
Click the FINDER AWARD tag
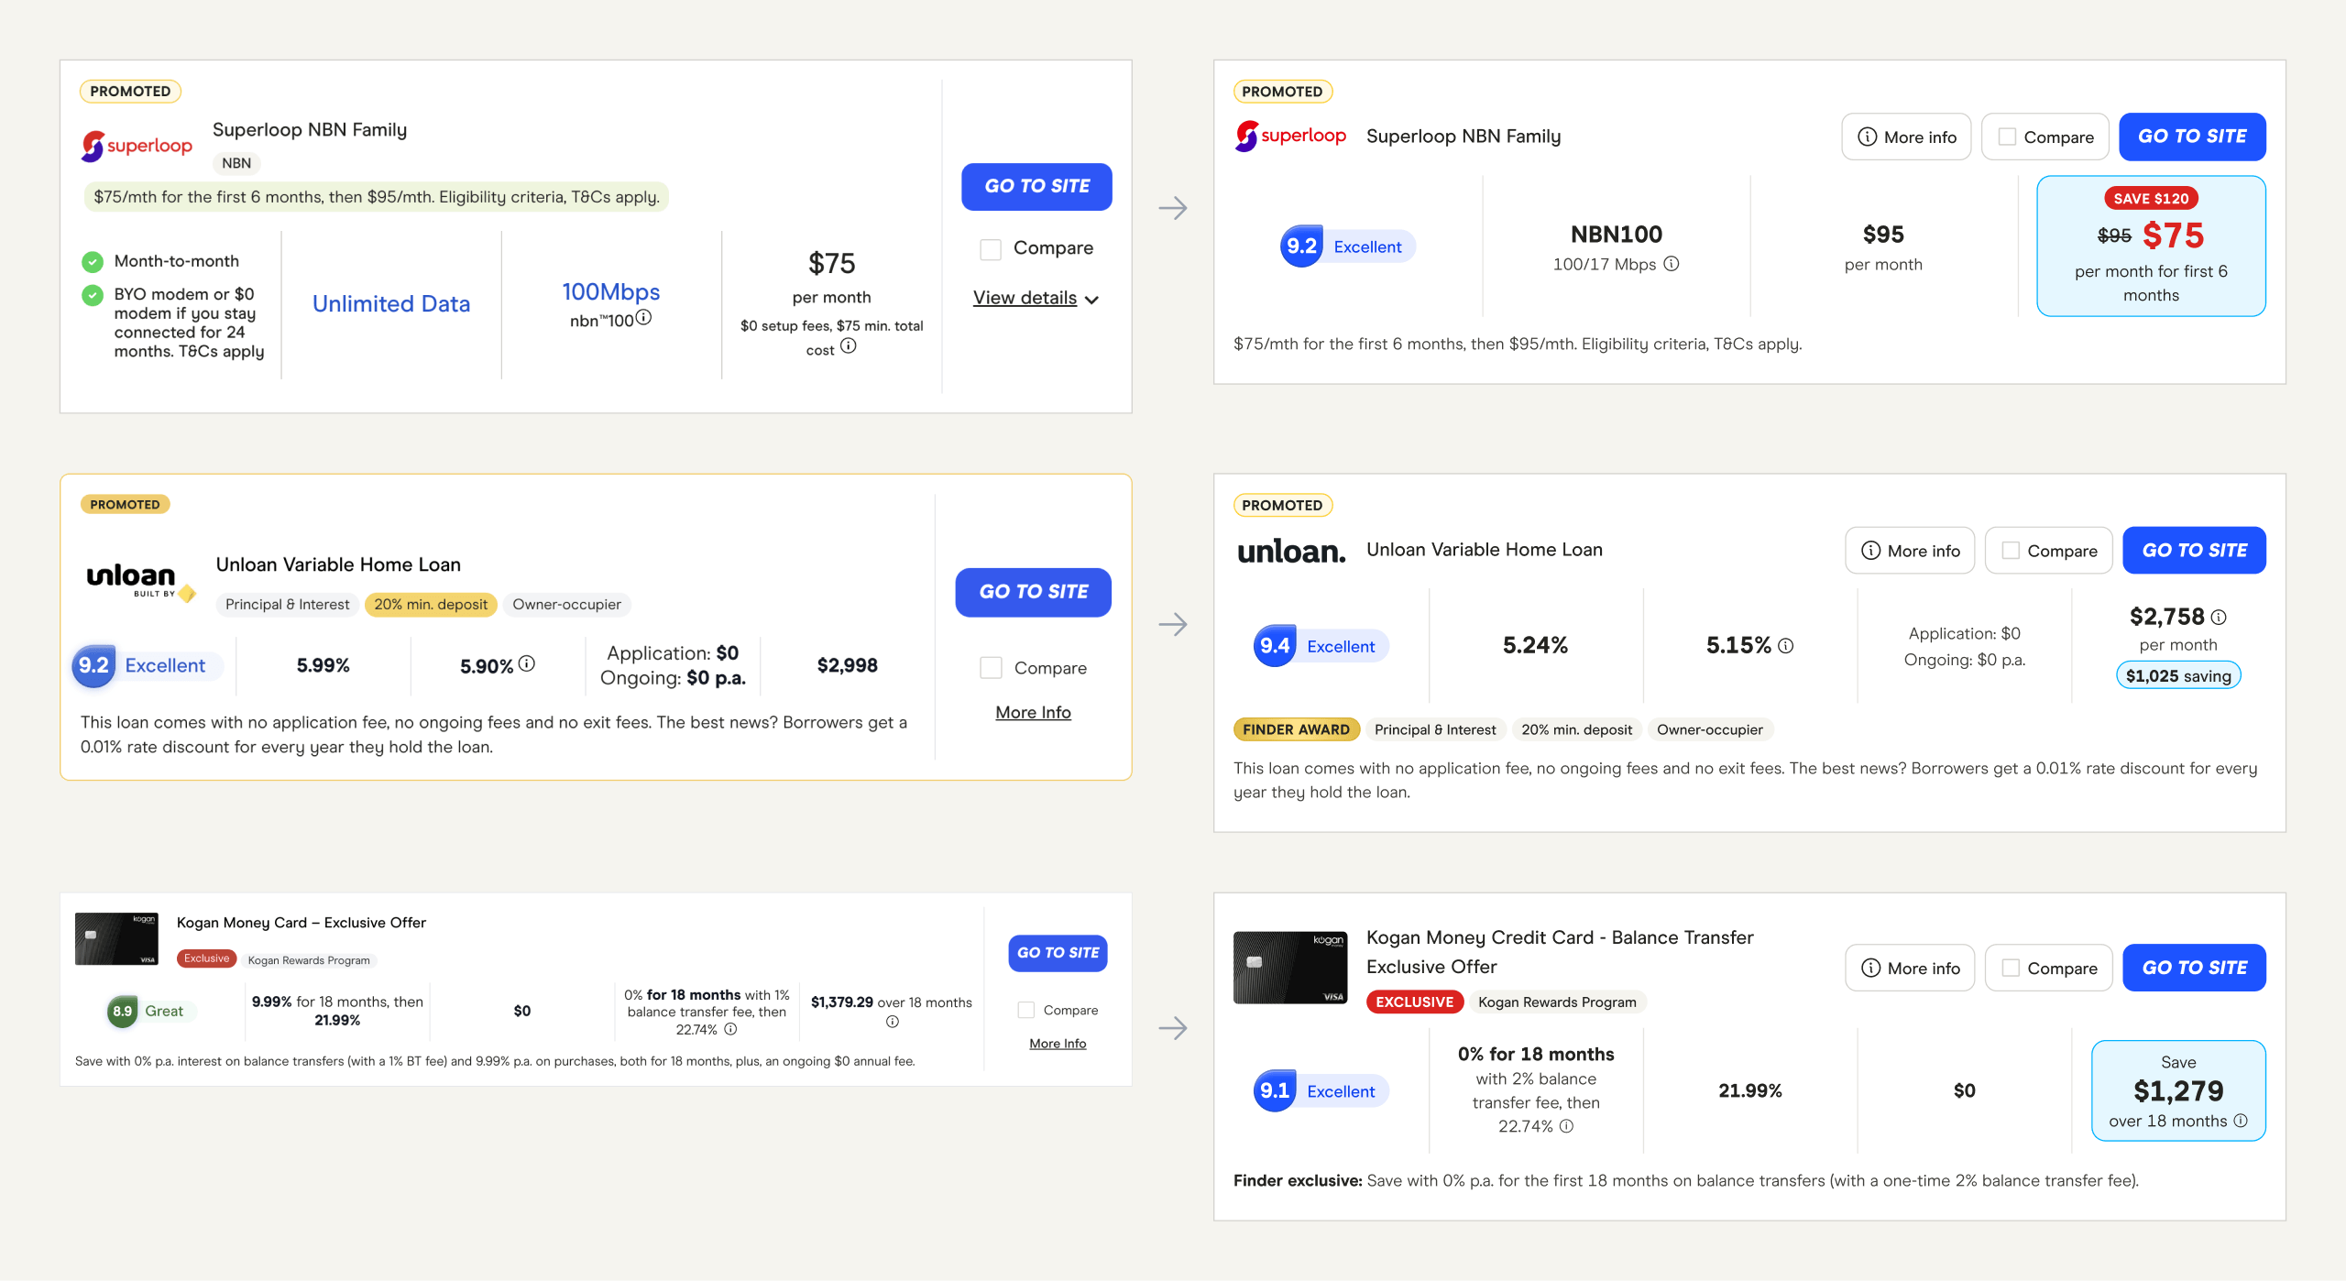pos(1296,729)
